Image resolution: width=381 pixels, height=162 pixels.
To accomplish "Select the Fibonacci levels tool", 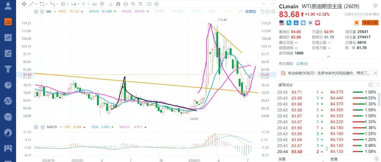I will (x=63, y=4).
